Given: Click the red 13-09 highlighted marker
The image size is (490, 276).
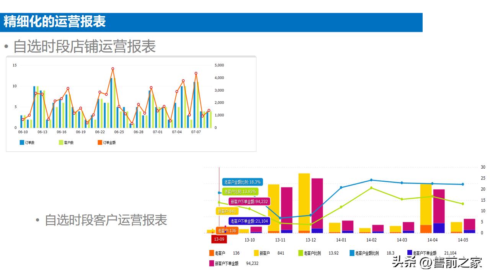Looking at the screenshot, I should point(219,239).
